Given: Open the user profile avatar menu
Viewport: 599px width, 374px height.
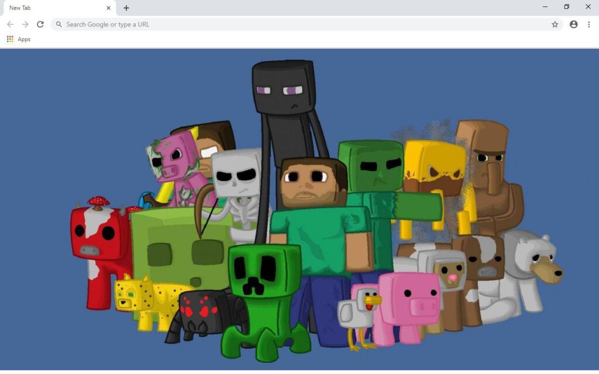Looking at the screenshot, I should [x=573, y=25].
